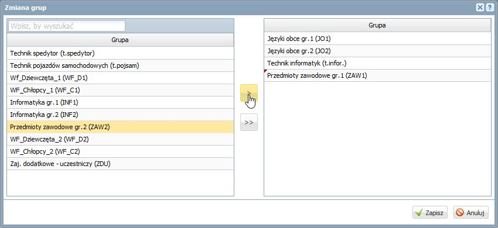Focus the 'Wpisz, by wyszukać' search field
The width and height of the screenshot is (498, 228).
tap(67, 26)
